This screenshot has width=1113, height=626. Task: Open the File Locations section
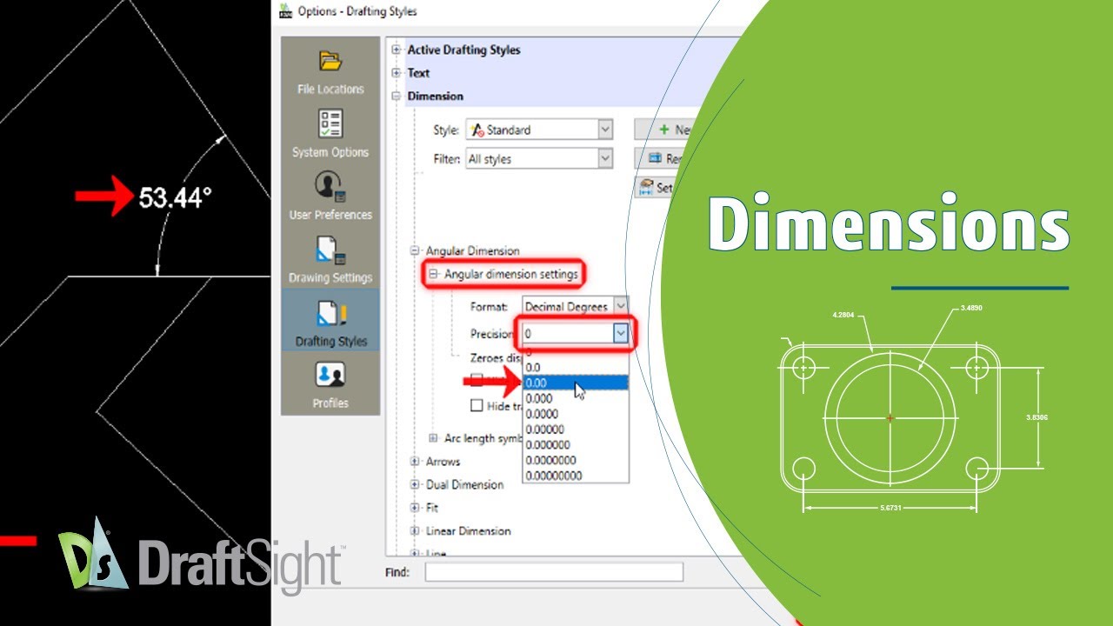[x=330, y=73]
